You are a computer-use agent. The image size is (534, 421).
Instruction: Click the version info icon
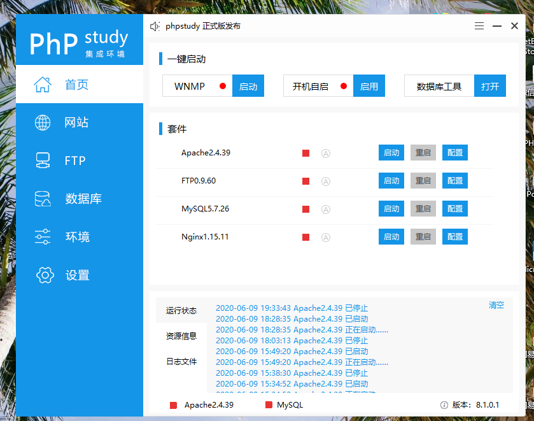[444, 405]
